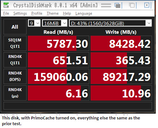Open the Help menu
Viewport: 158px width, 128px height.
pyautogui.click(x=67, y=13)
